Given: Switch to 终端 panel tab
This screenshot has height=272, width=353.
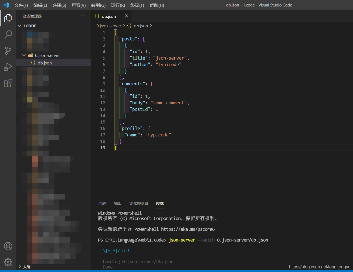Looking at the screenshot, I should click(x=160, y=203).
